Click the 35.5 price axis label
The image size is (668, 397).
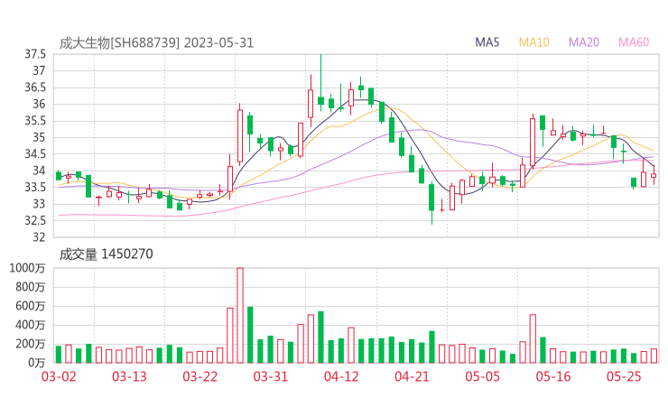pos(35,121)
